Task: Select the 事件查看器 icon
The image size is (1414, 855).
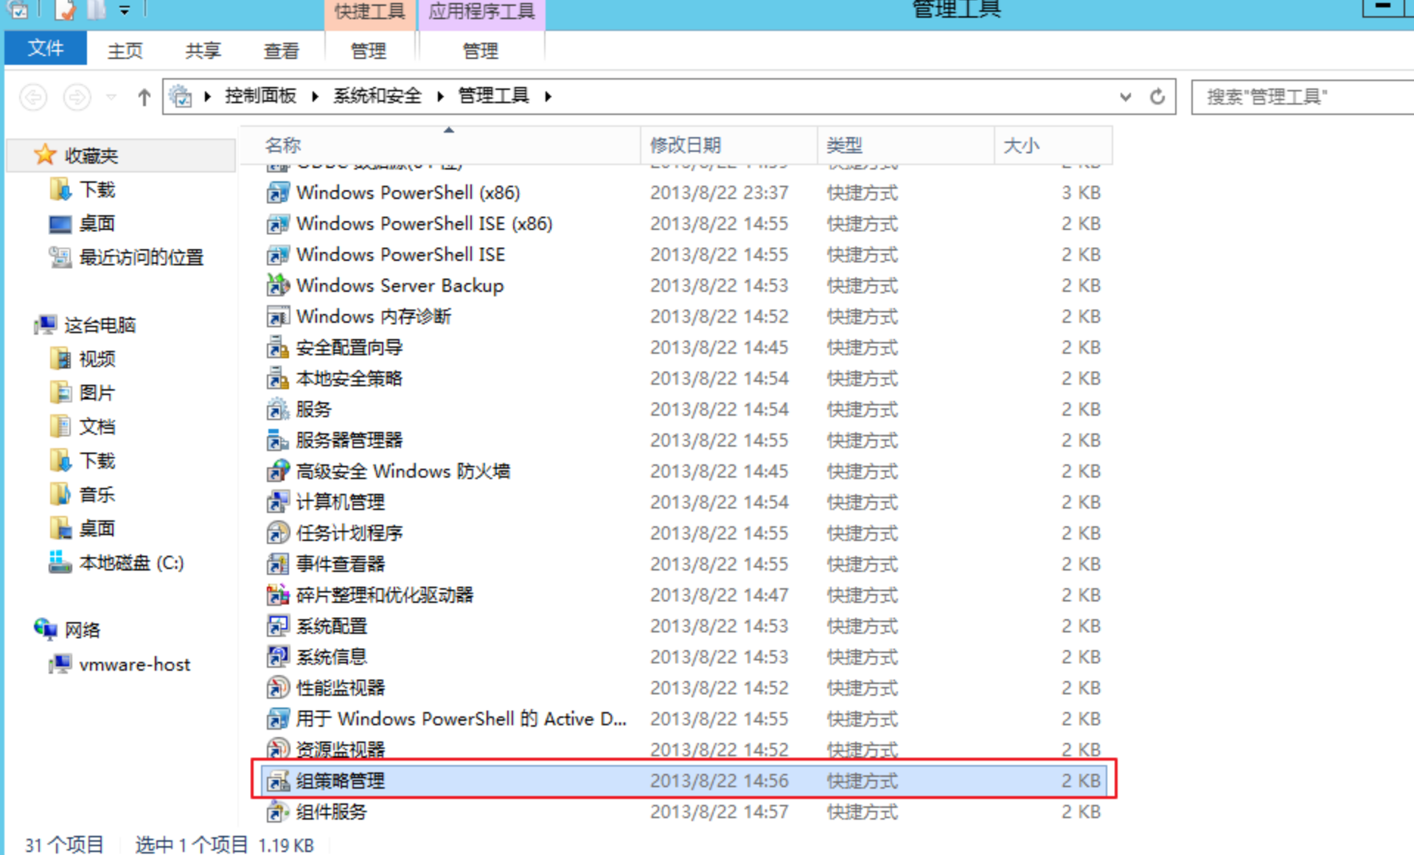Action: point(278,565)
